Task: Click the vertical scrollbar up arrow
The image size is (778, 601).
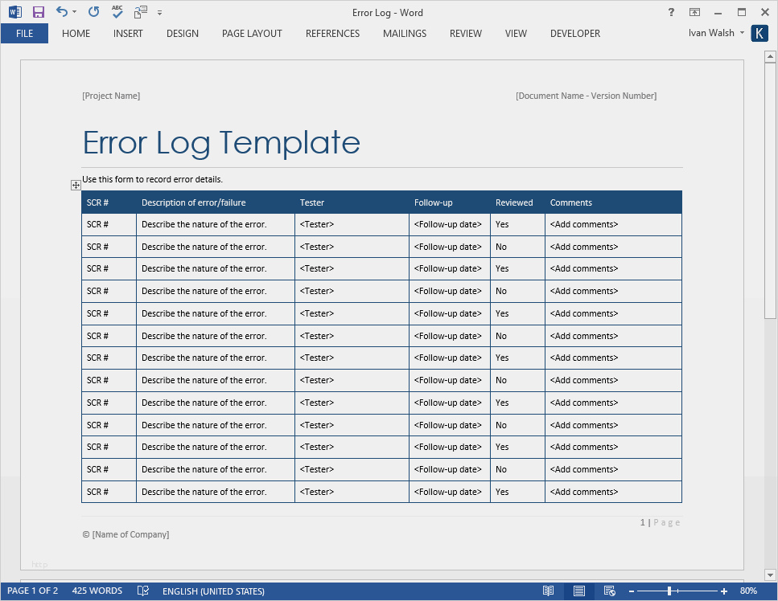Action: [x=770, y=56]
